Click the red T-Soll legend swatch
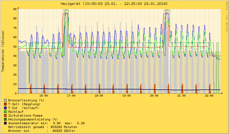Image resolution: width=229 pixels, height=134 pixels. click(5, 104)
